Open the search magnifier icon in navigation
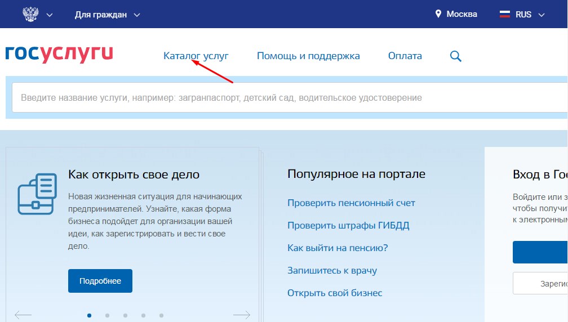The image size is (568, 322). tap(455, 56)
